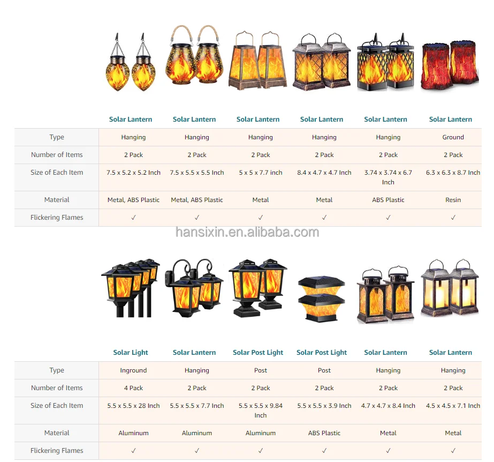The width and height of the screenshot is (494, 462).
Task: Select the '4.5 x 4.5 x 7.1 Inch' size cell
Action: click(x=453, y=406)
